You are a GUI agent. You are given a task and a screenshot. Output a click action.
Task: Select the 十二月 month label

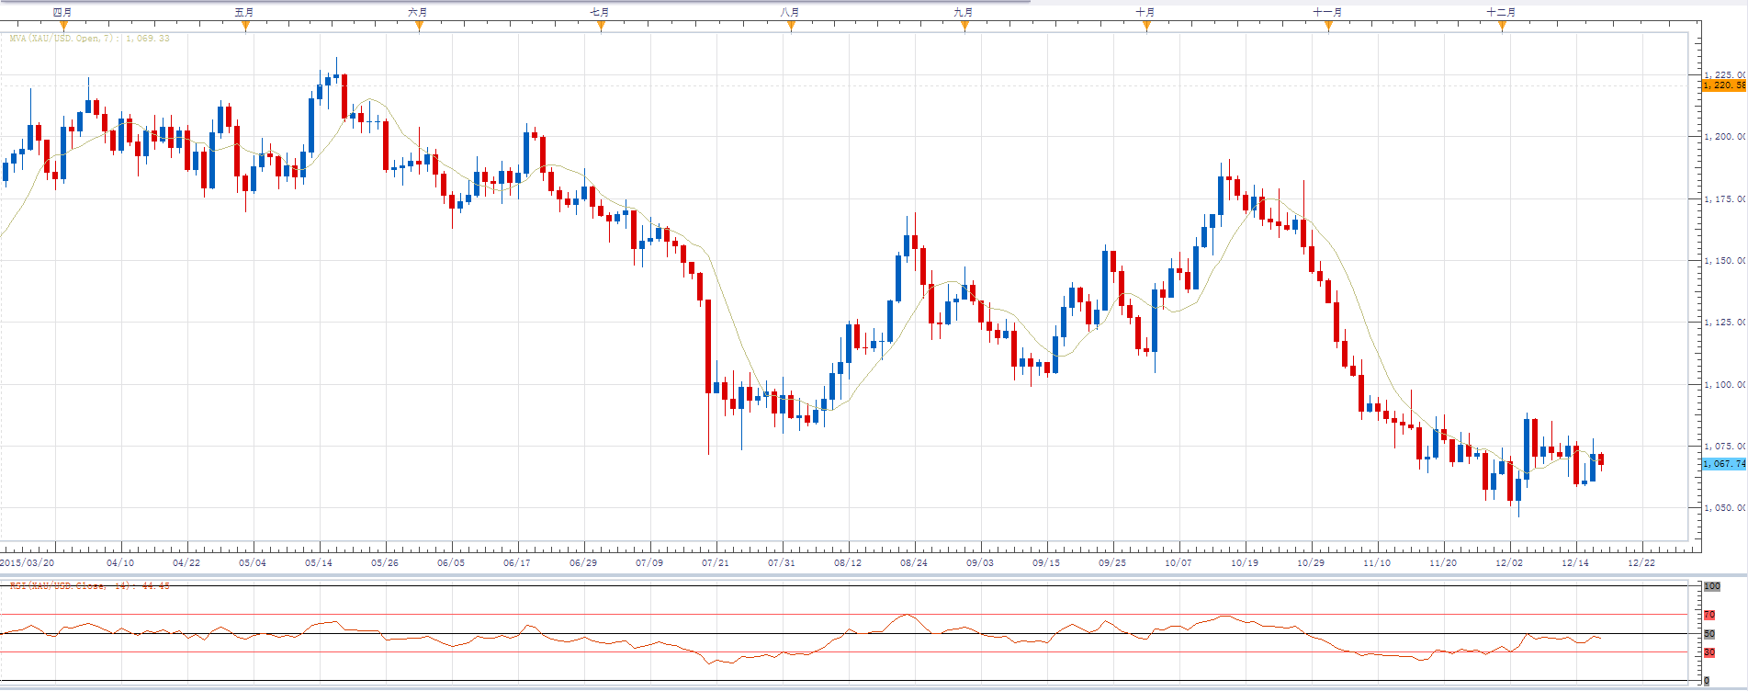(x=1501, y=12)
